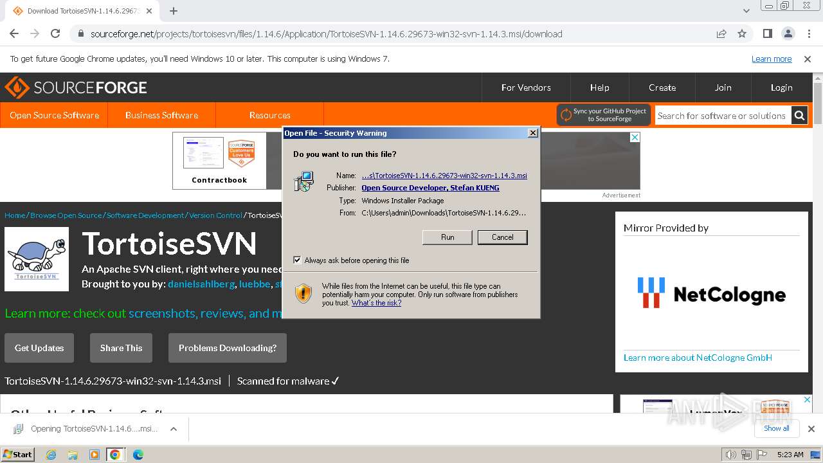Screen dimensions: 823x463
Task: Click the file name link in the dialog
Action: [444, 176]
